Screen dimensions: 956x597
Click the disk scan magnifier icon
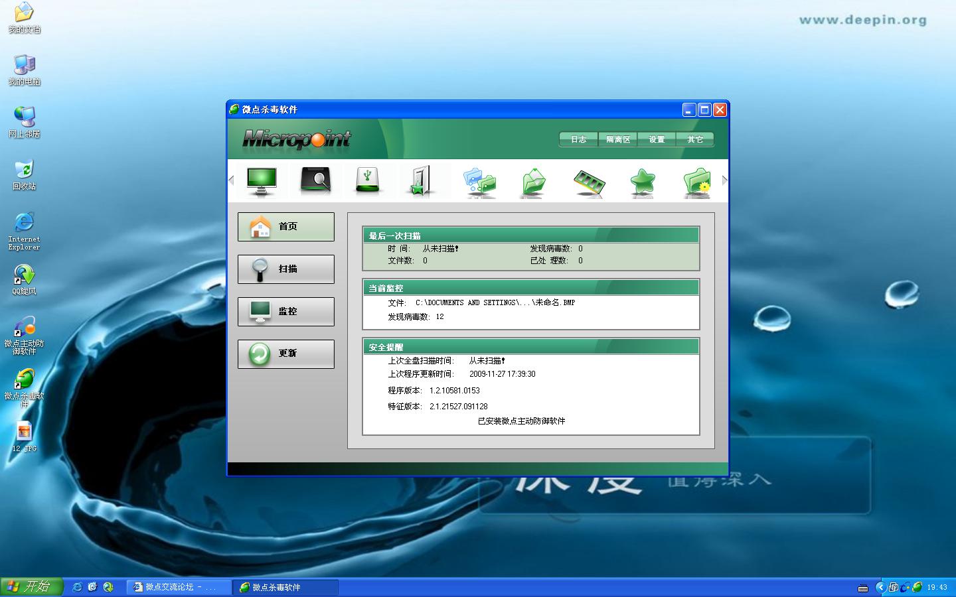[315, 180]
